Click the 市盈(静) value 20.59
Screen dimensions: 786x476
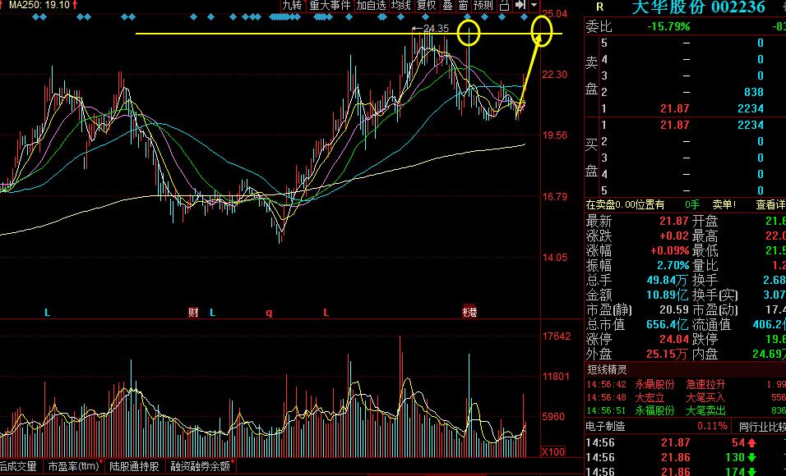674,310
